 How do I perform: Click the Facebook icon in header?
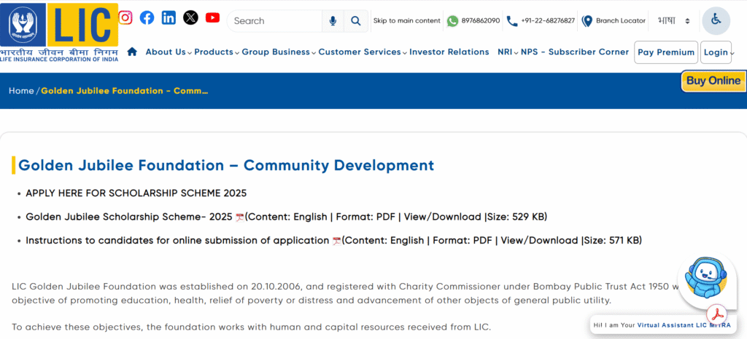[147, 17]
